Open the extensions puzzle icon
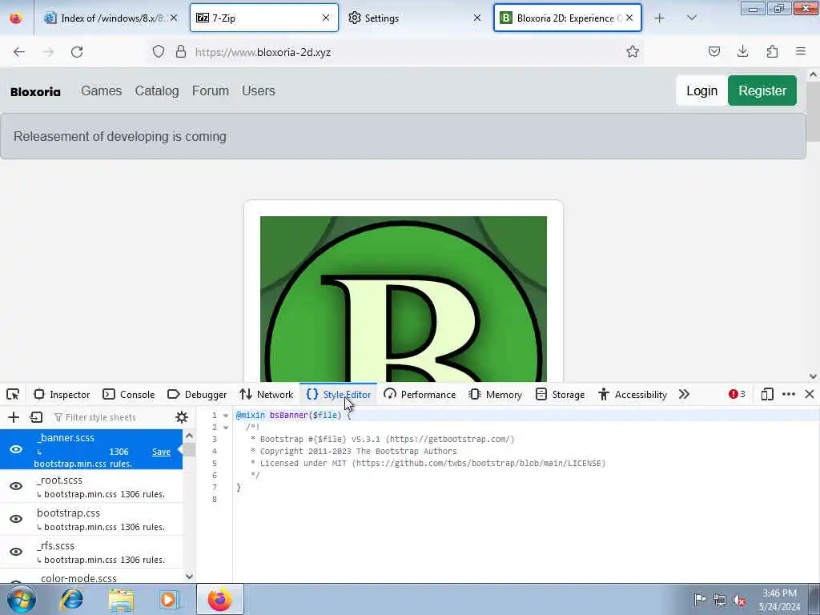 (772, 51)
